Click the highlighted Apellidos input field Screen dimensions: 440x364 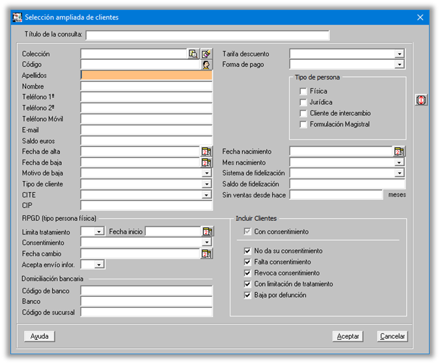(x=146, y=76)
